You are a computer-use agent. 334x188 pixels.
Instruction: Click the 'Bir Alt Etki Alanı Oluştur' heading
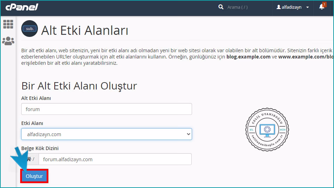click(x=79, y=86)
